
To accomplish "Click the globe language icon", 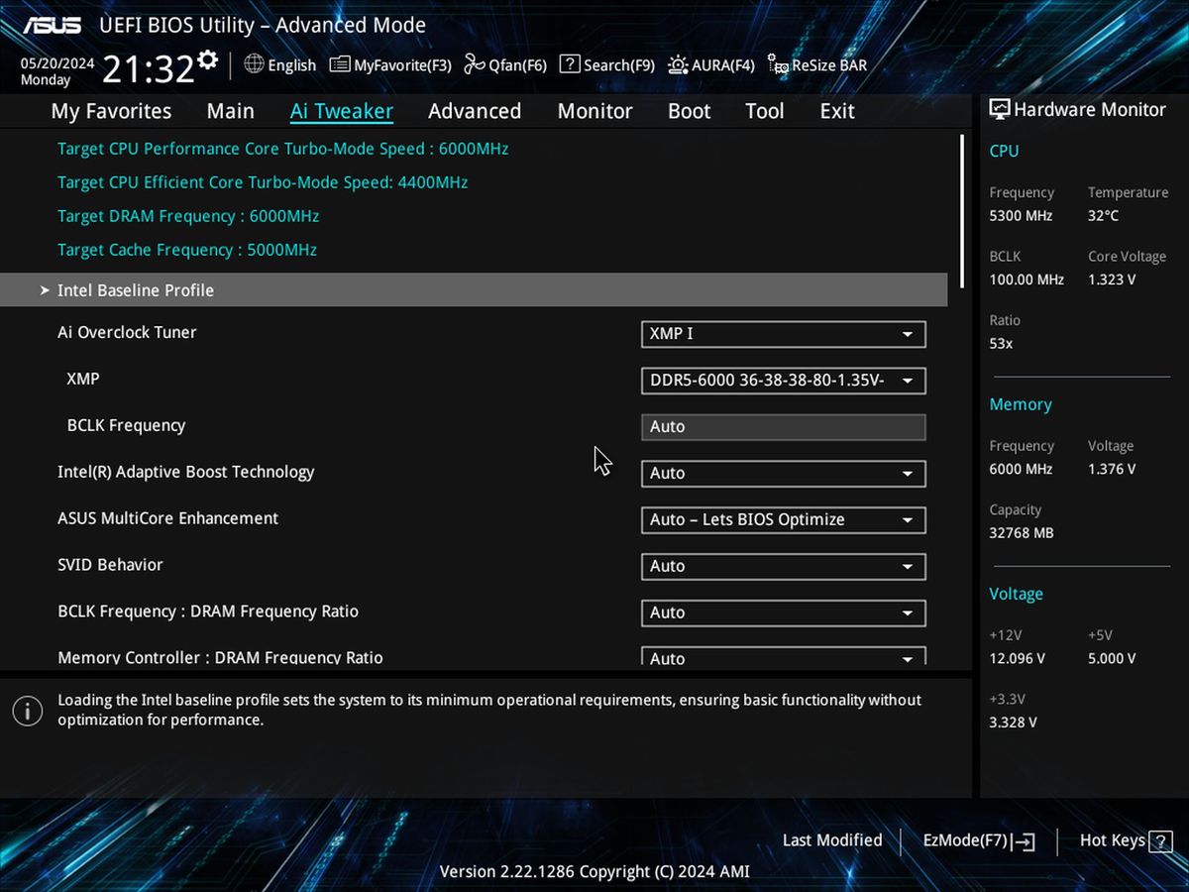I will (x=254, y=64).
